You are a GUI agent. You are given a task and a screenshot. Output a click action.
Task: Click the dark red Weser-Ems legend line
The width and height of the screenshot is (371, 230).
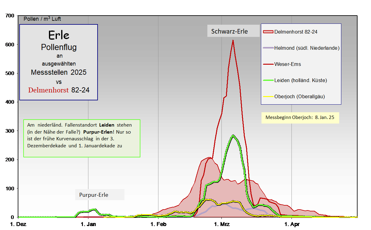click(268, 64)
